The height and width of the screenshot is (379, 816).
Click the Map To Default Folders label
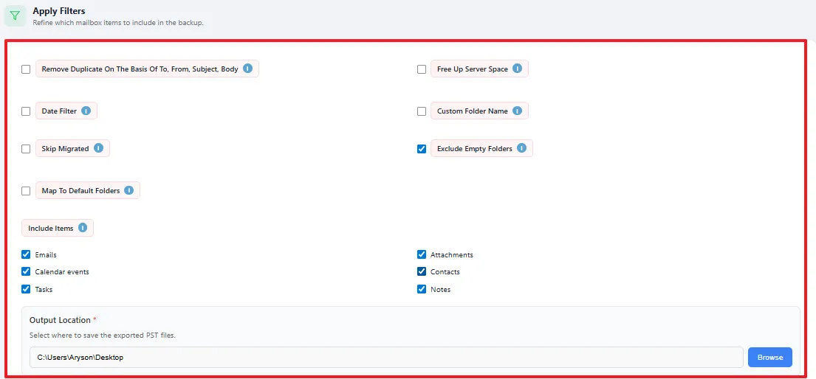point(80,191)
